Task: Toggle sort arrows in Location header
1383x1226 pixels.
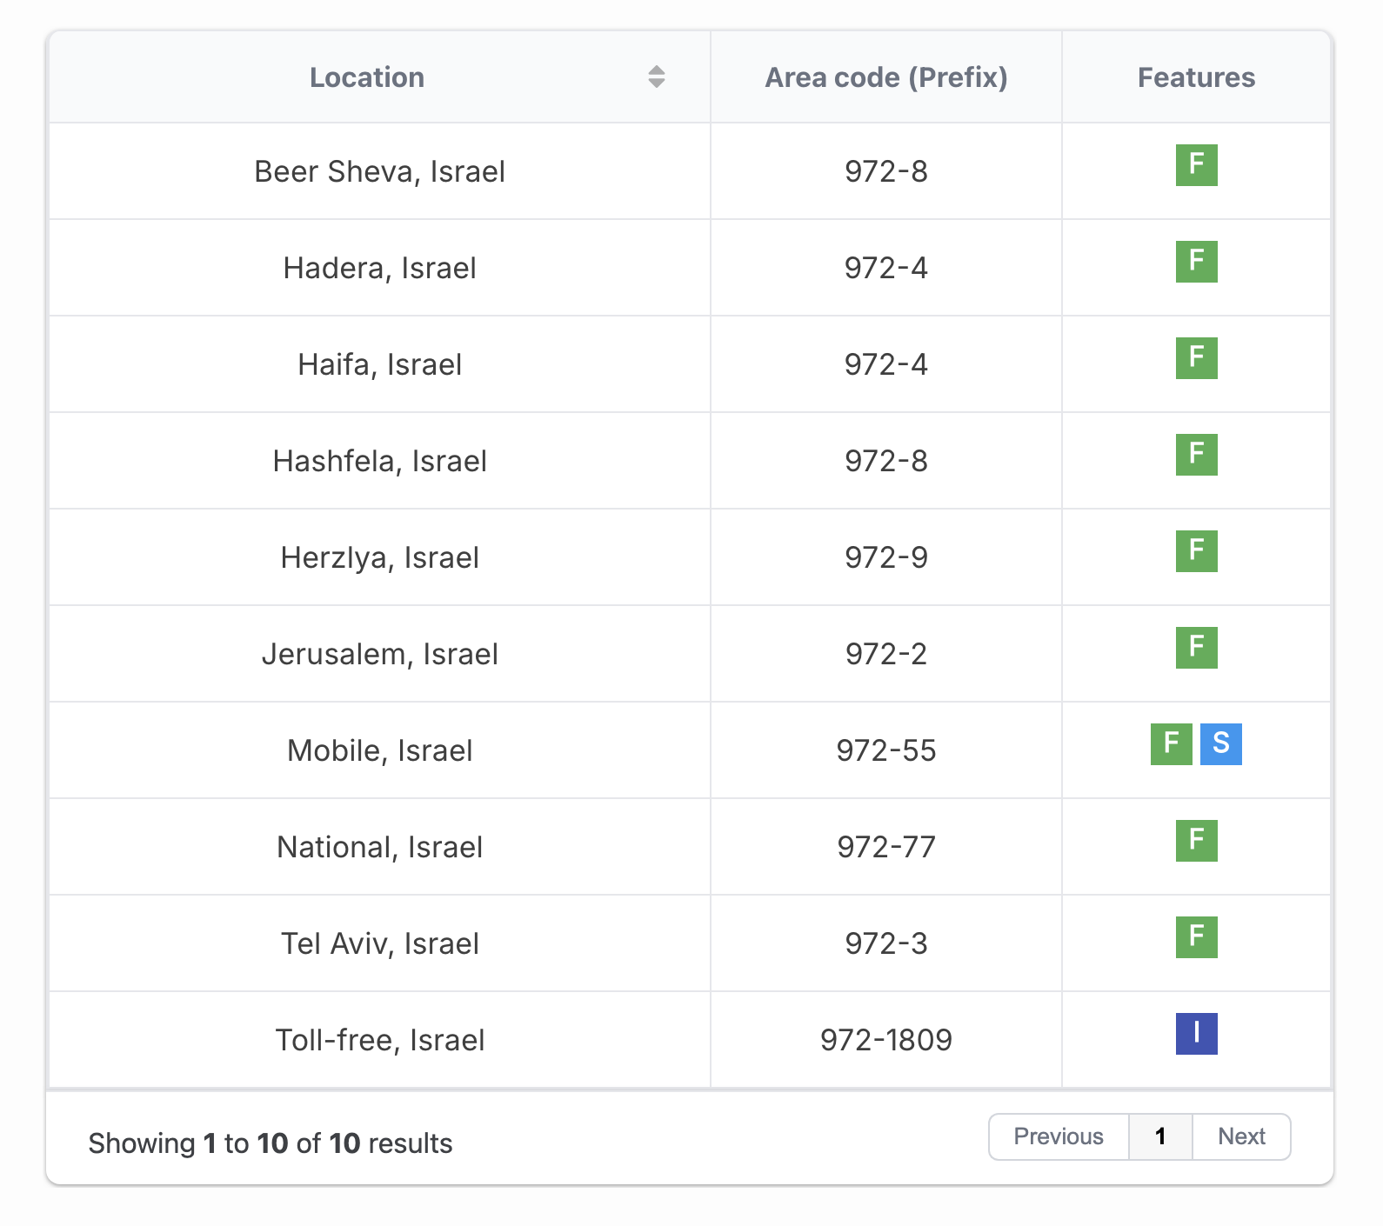Action: (656, 77)
